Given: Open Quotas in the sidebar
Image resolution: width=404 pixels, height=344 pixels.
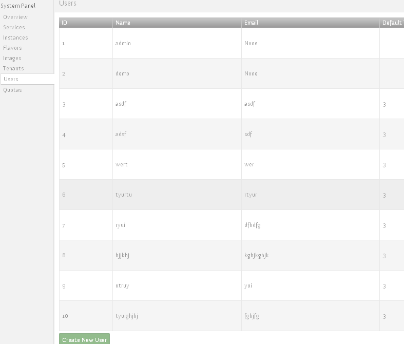Looking at the screenshot, I should click(12, 90).
